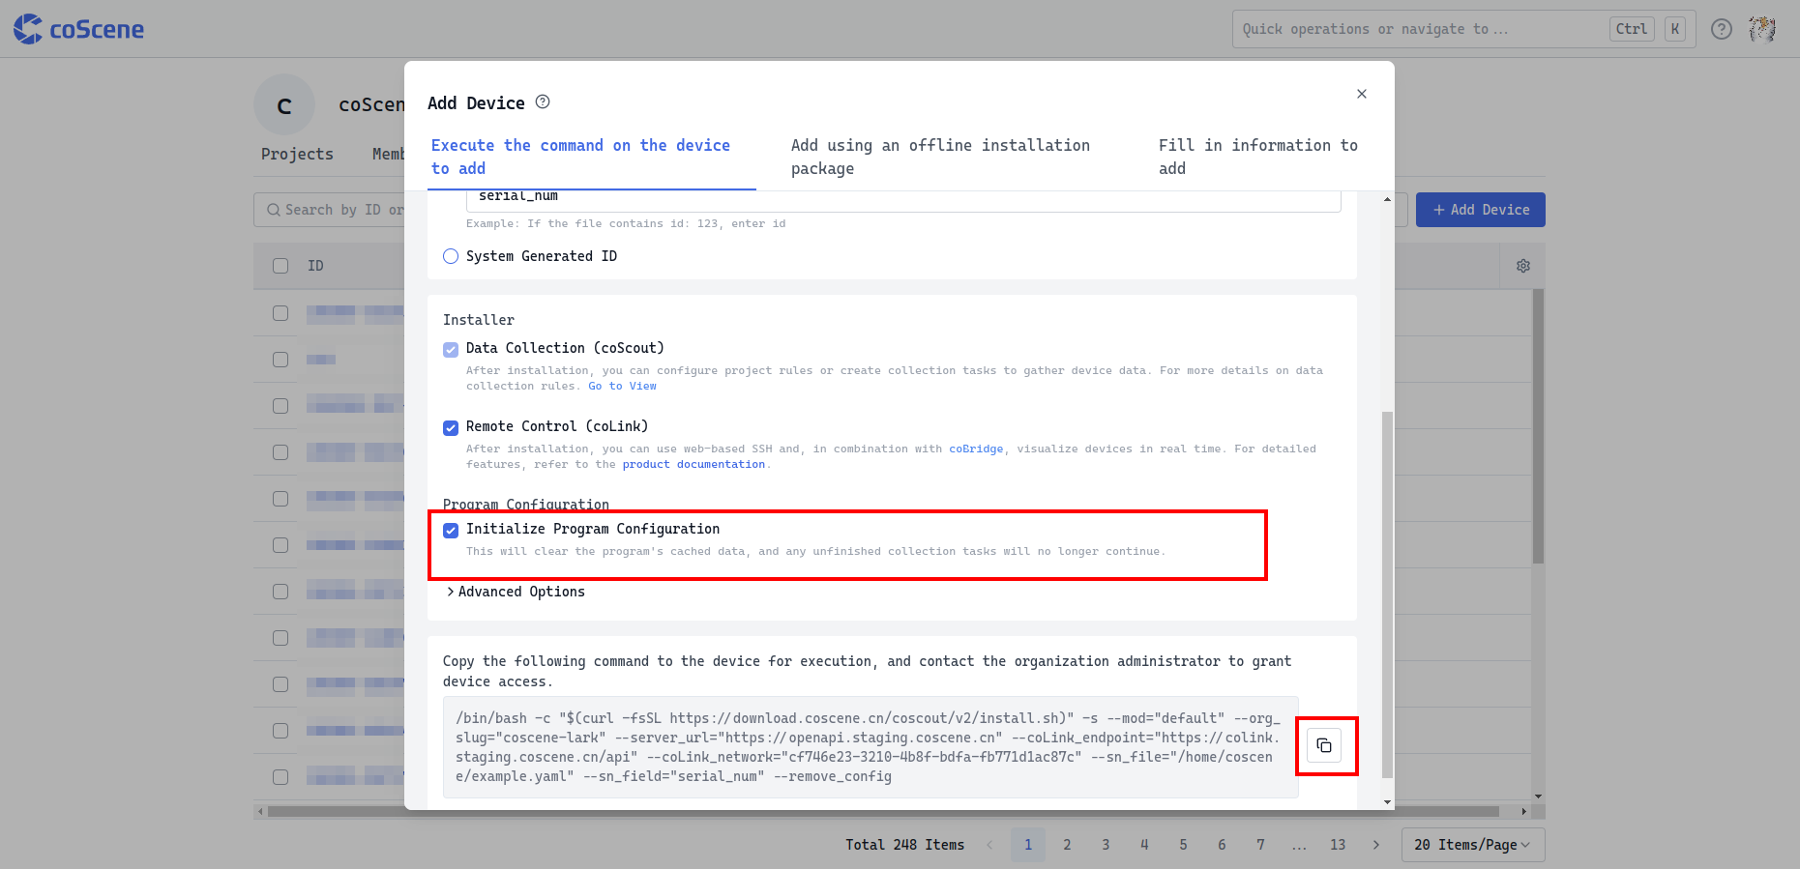The image size is (1800, 869).
Task: Toggle Data Collection (coScout) checkbox
Action: pos(451,349)
